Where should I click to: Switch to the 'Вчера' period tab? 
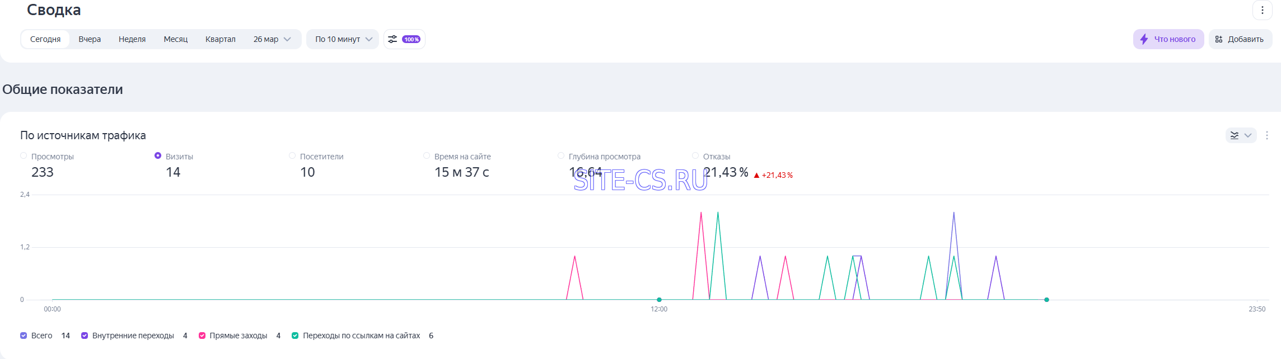90,39
